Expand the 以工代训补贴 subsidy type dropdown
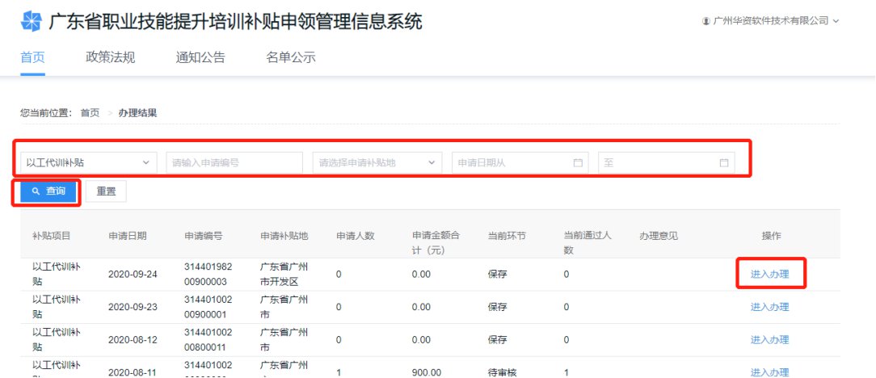The image size is (876, 378). 88,162
